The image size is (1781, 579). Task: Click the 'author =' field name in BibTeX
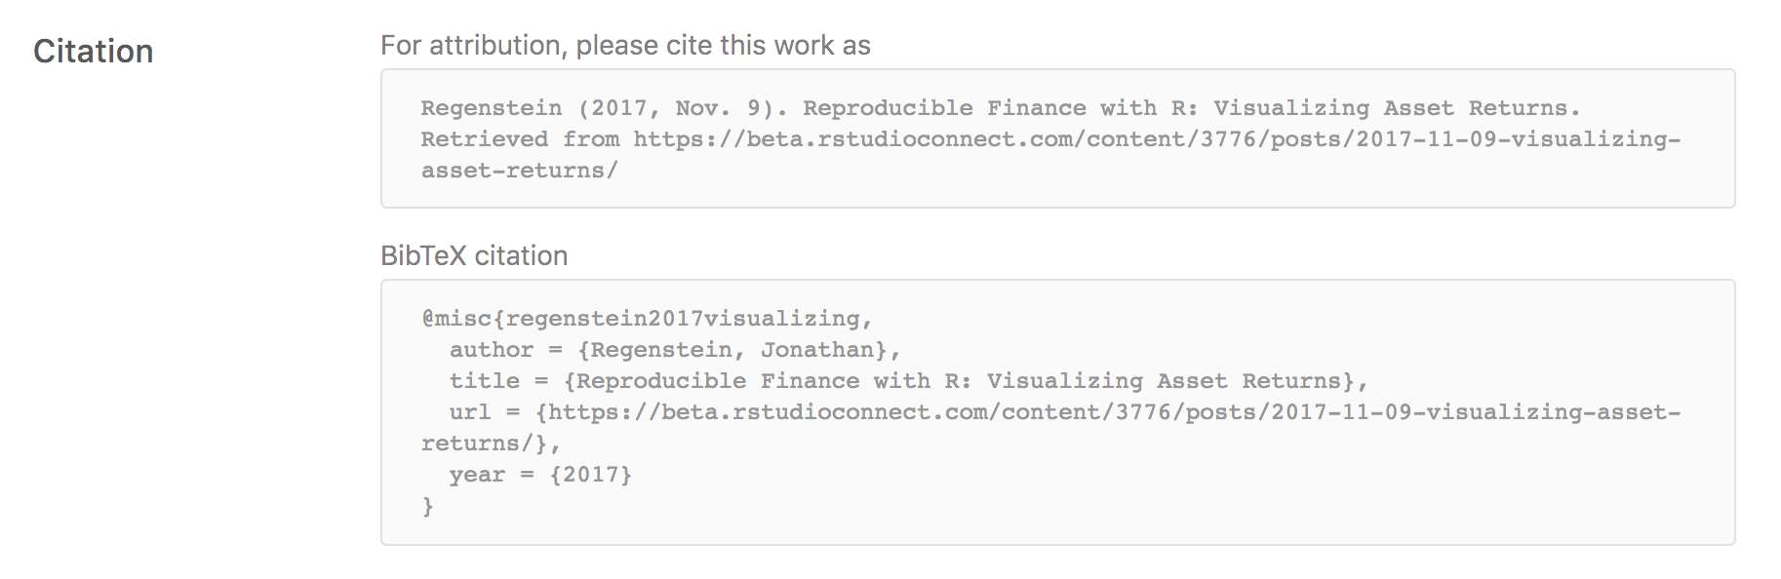pyautogui.click(x=505, y=350)
